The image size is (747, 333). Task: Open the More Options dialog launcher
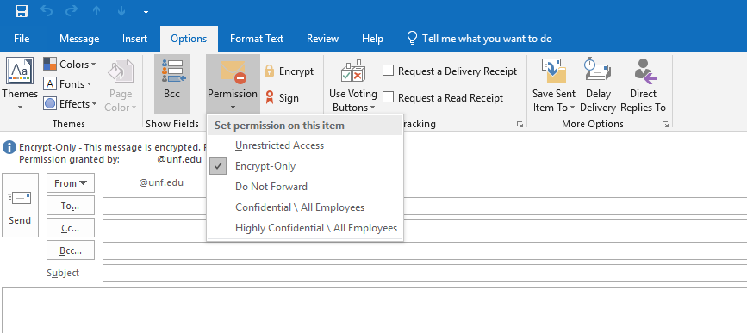(665, 125)
